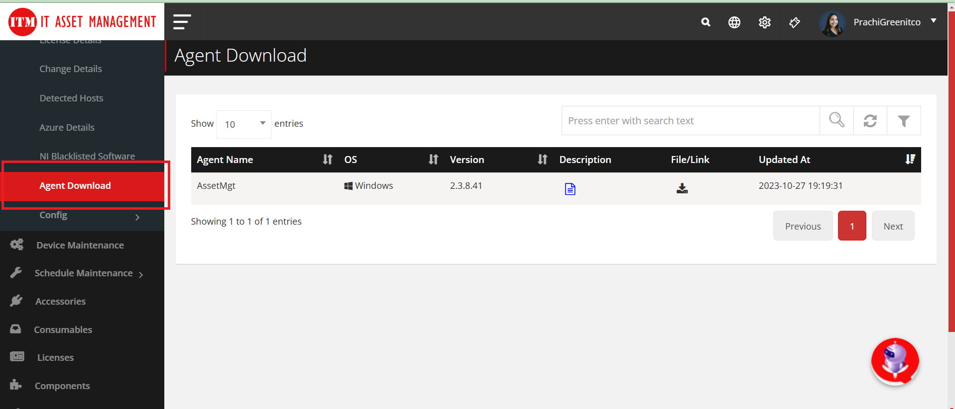Click the table search magnifier button
This screenshot has width=955, height=409.
point(836,120)
